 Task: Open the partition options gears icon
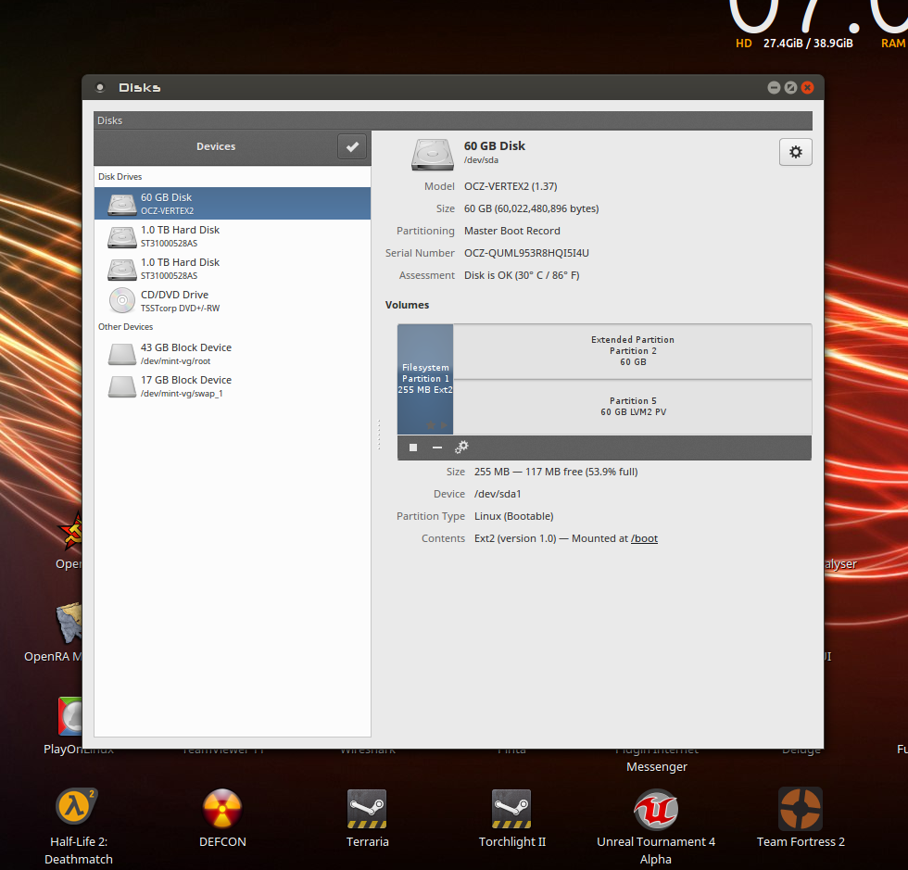click(x=461, y=448)
